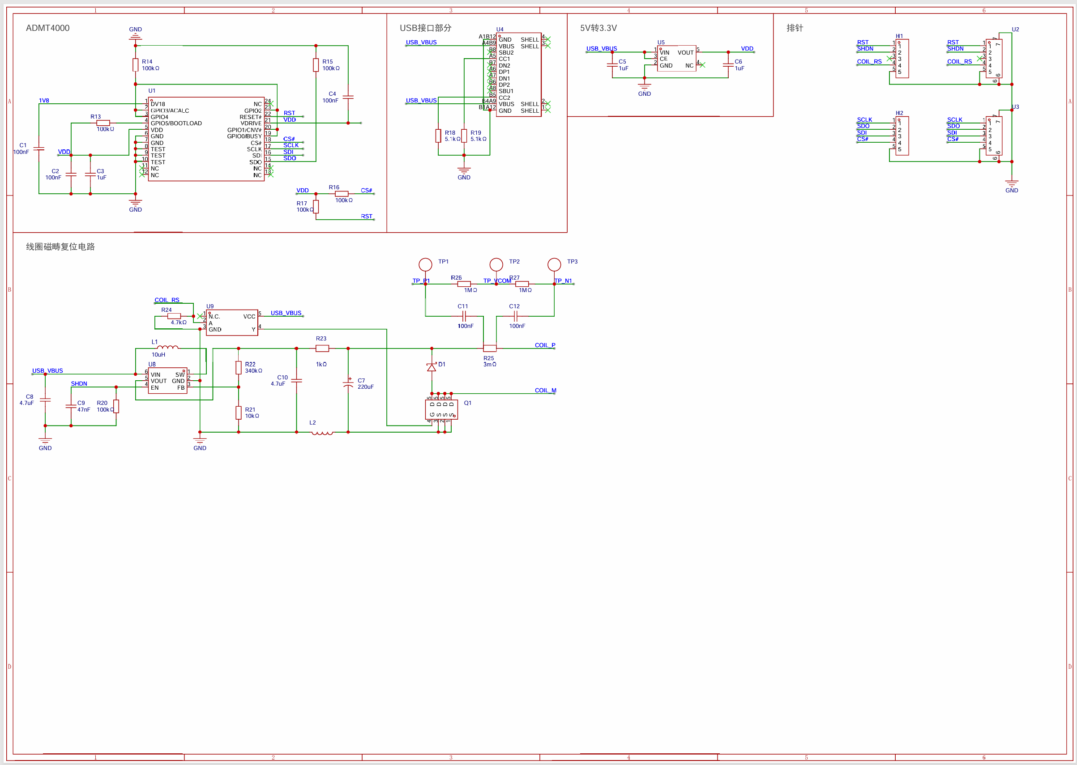Click the ADMT4000 section title text
This screenshot has width=1077, height=765.
tap(47, 28)
